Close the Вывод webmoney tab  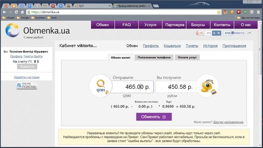pos(149,6)
